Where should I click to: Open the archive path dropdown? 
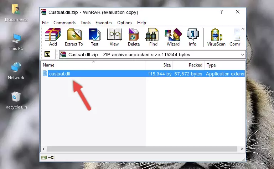[243, 55]
